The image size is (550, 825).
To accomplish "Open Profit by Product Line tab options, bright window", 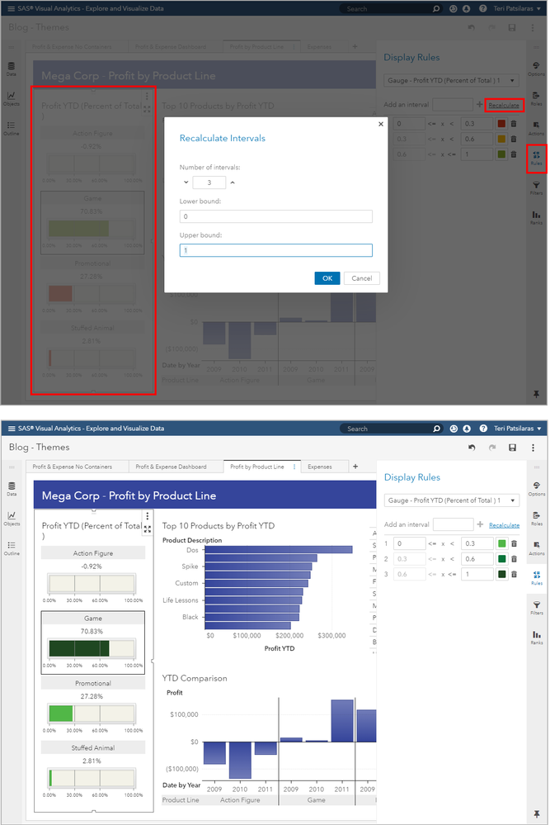I will coord(294,467).
